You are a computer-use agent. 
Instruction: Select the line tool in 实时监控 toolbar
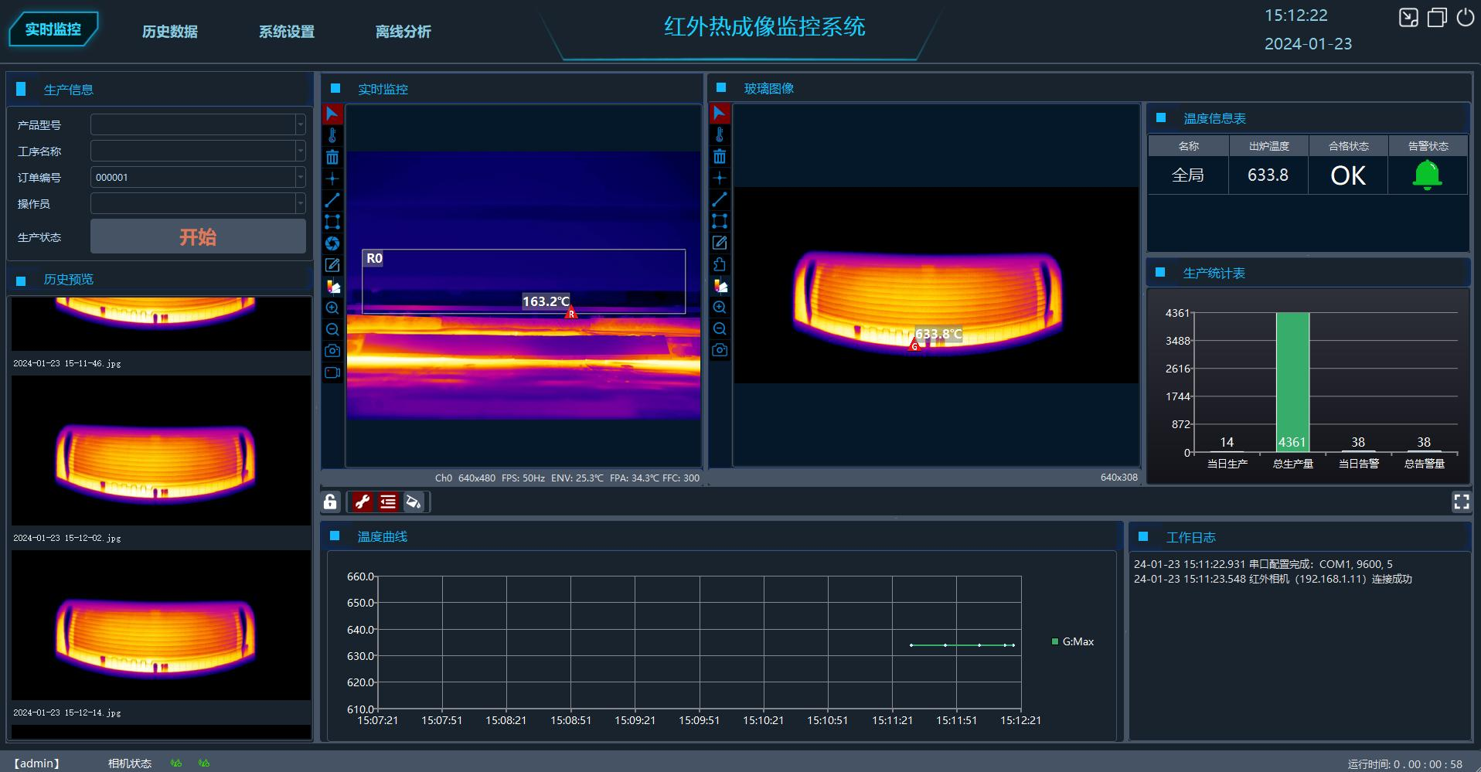tap(332, 200)
